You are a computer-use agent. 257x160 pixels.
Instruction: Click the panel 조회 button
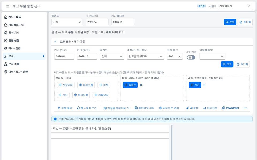tap(227, 64)
